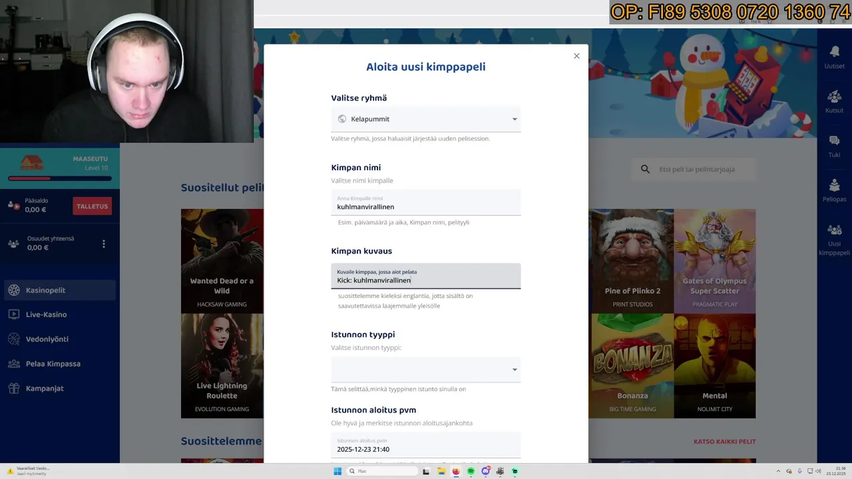The height and width of the screenshot is (479, 852).
Task: Open the Istunnon tyyppi dropdown
Action: point(426,370)
